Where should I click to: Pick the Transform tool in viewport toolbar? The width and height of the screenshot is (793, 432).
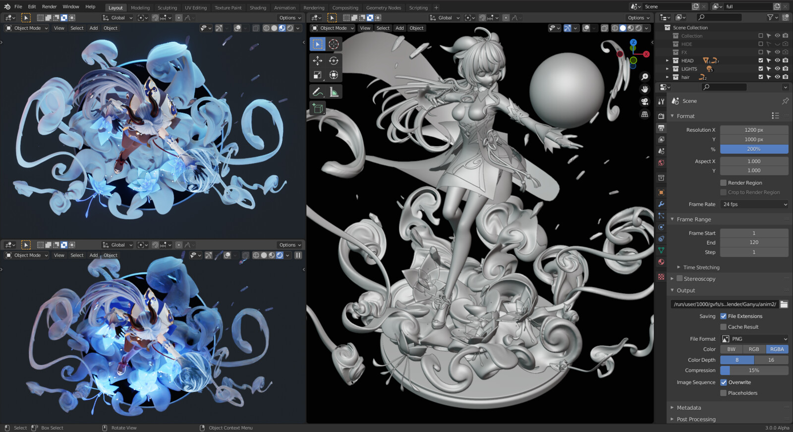(x=334, y=75)
